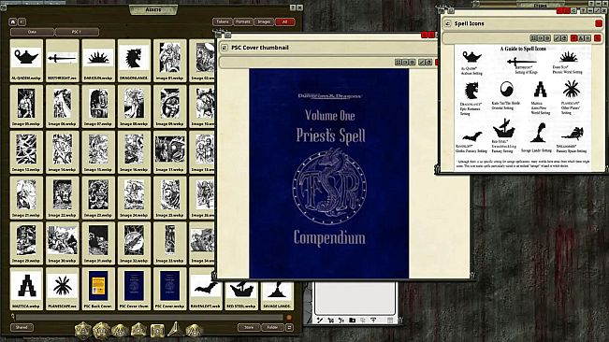
Task: Toggle the view-mode icon beside Folder button
Action: click(289, 328)
